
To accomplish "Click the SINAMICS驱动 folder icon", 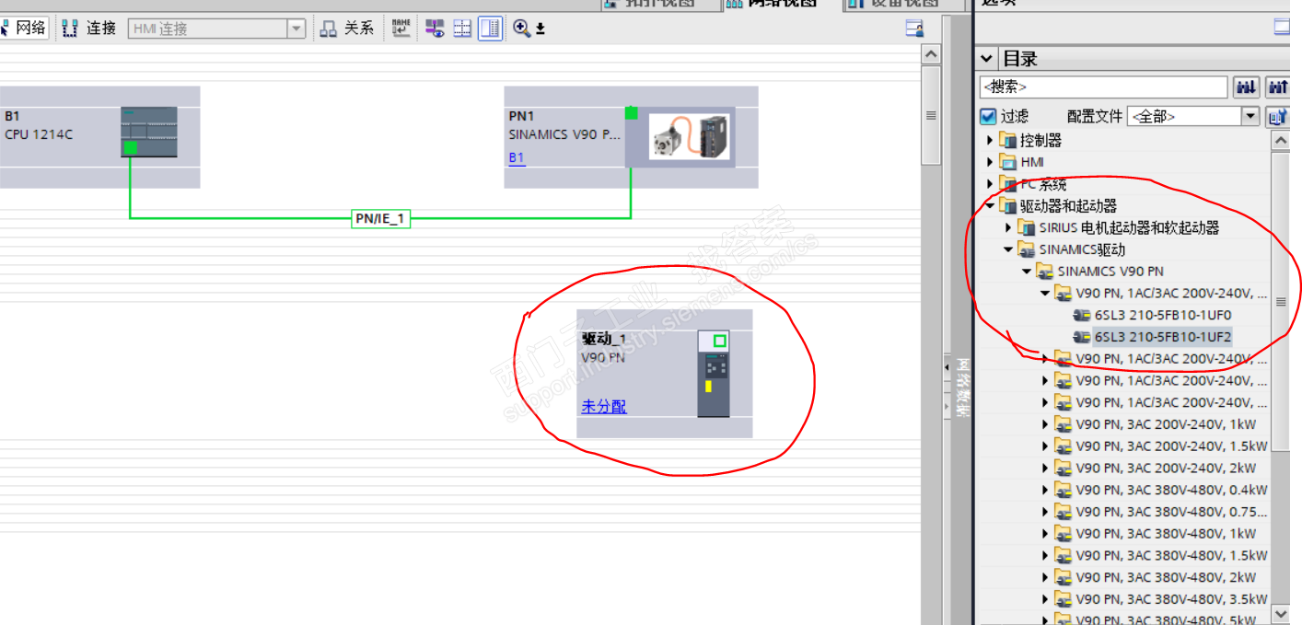I will coord(1027,249).
